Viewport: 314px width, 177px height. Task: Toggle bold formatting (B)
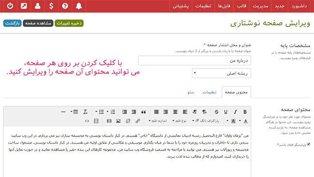245,112
